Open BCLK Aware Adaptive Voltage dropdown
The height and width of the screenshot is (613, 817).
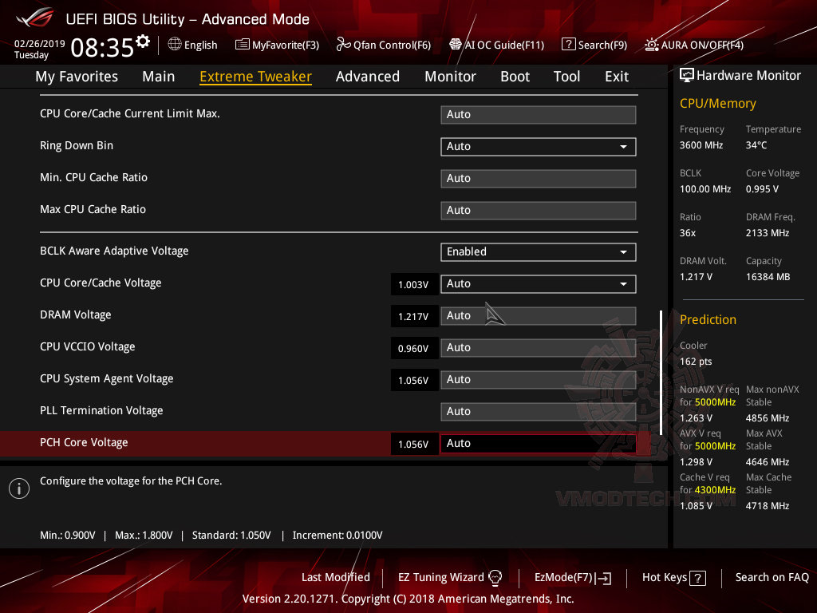(539, 251)
